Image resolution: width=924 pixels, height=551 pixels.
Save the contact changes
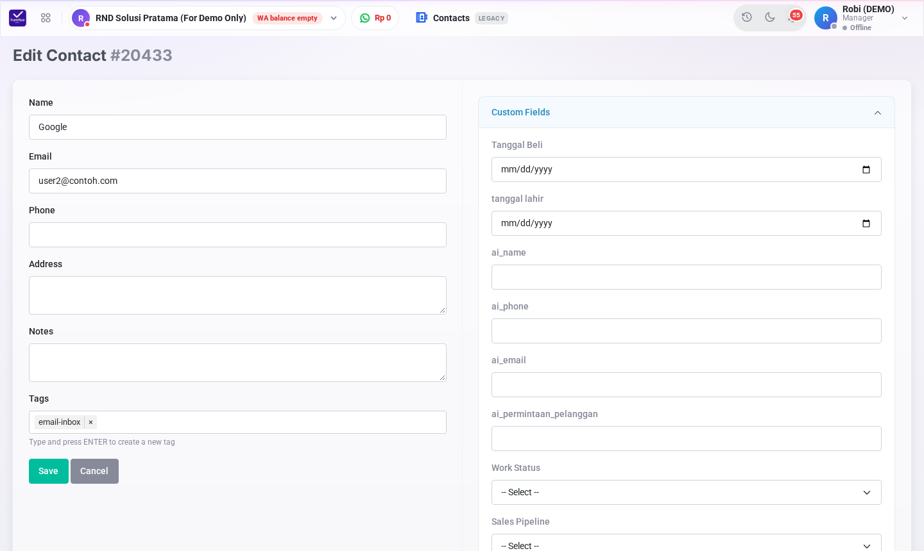(x=49, y=472)
